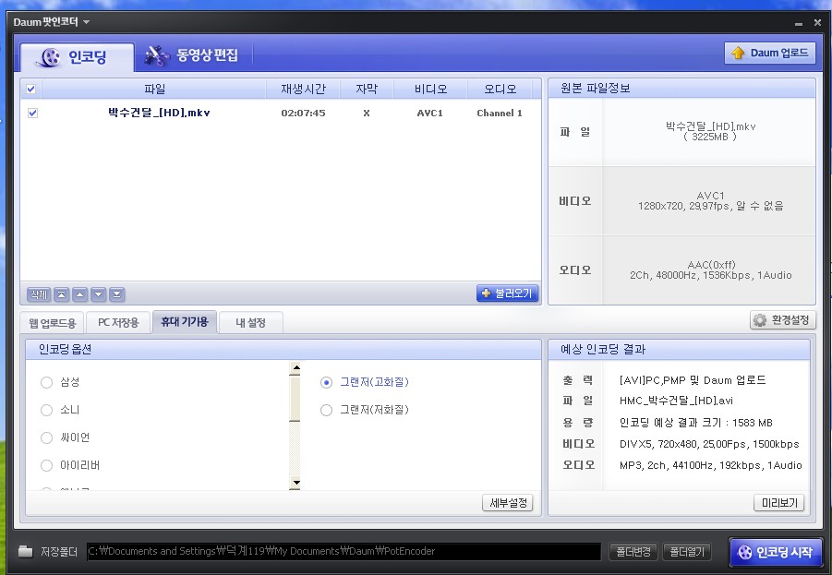
Task: Click the output file name HMC_박수건달_[HD].avi
Action: pyautogui.click(x=676, y=401)
